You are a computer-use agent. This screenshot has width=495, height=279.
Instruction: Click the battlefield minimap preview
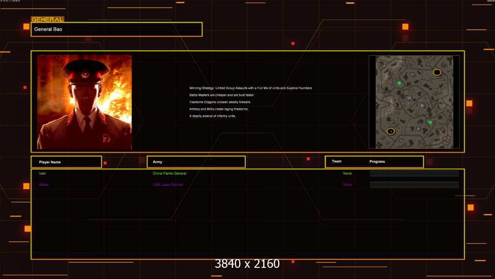coord(414,102)
